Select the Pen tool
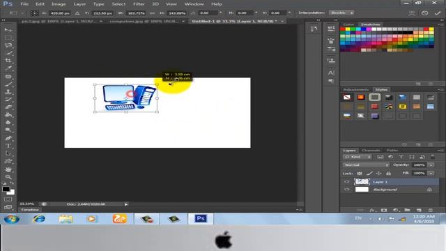 (8, 138)
